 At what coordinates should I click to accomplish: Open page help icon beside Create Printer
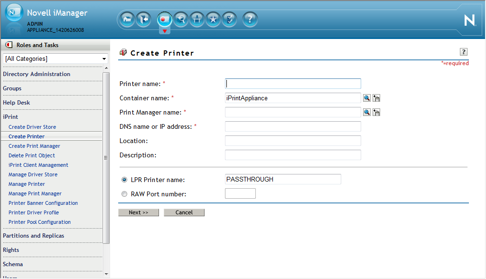[x=463, y=52]
